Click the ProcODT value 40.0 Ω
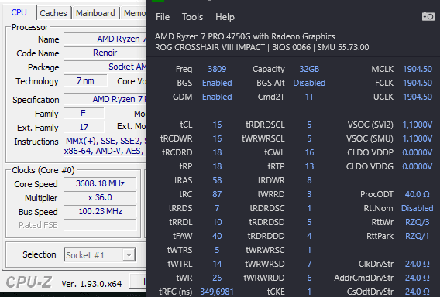This screenshot has width=440, height=297. point(418,194)
